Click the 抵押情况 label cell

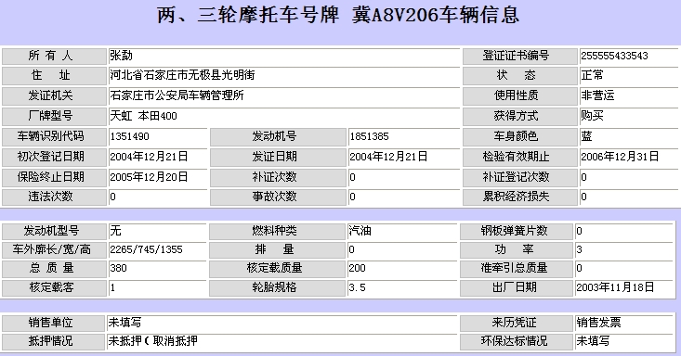(x=53, y=341)
